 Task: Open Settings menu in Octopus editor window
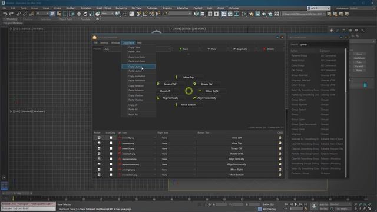(104, 43)
